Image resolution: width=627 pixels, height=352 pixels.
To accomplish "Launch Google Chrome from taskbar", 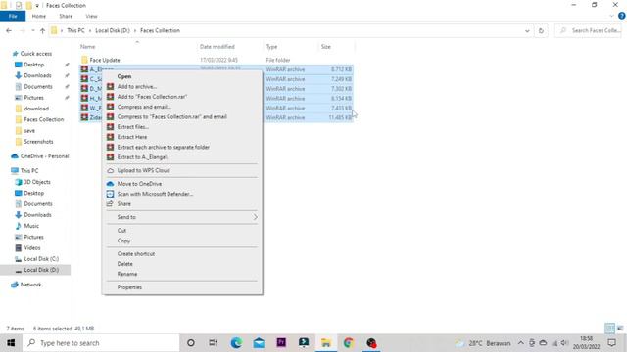I will (349, 343).
